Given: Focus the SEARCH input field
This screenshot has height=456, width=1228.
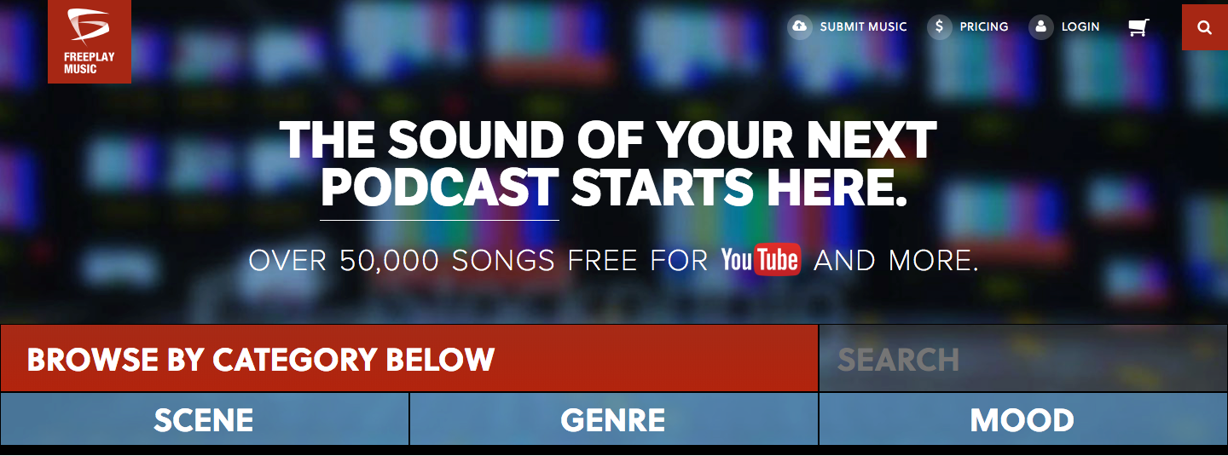Looking at the screenshot, I should click(1023, 359).
